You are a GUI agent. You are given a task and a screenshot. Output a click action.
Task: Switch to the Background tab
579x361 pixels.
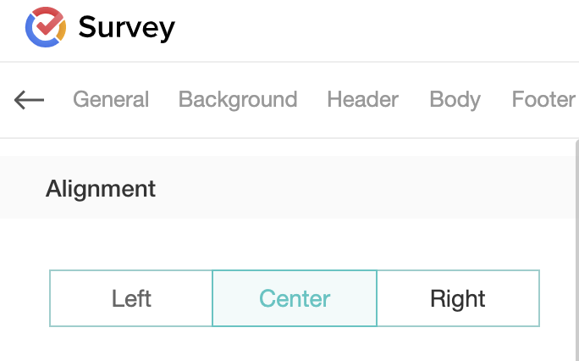(x=238, y=100)
